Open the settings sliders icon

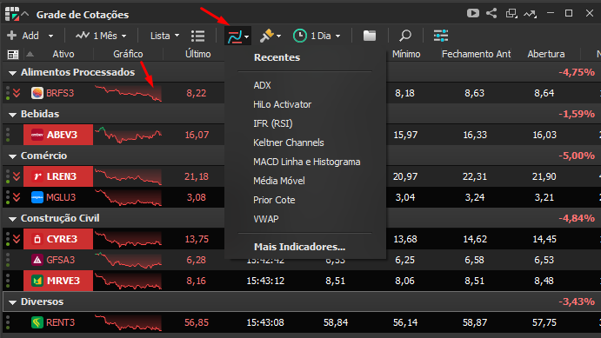[x=441, y=36]
